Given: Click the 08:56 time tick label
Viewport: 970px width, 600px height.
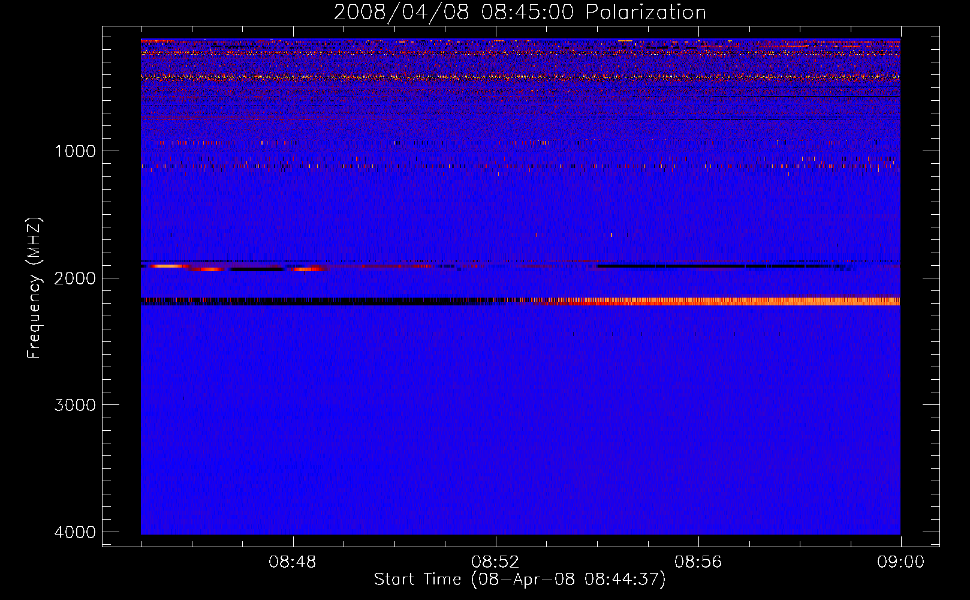Looking at the screenshot, I should click(698, 562).
